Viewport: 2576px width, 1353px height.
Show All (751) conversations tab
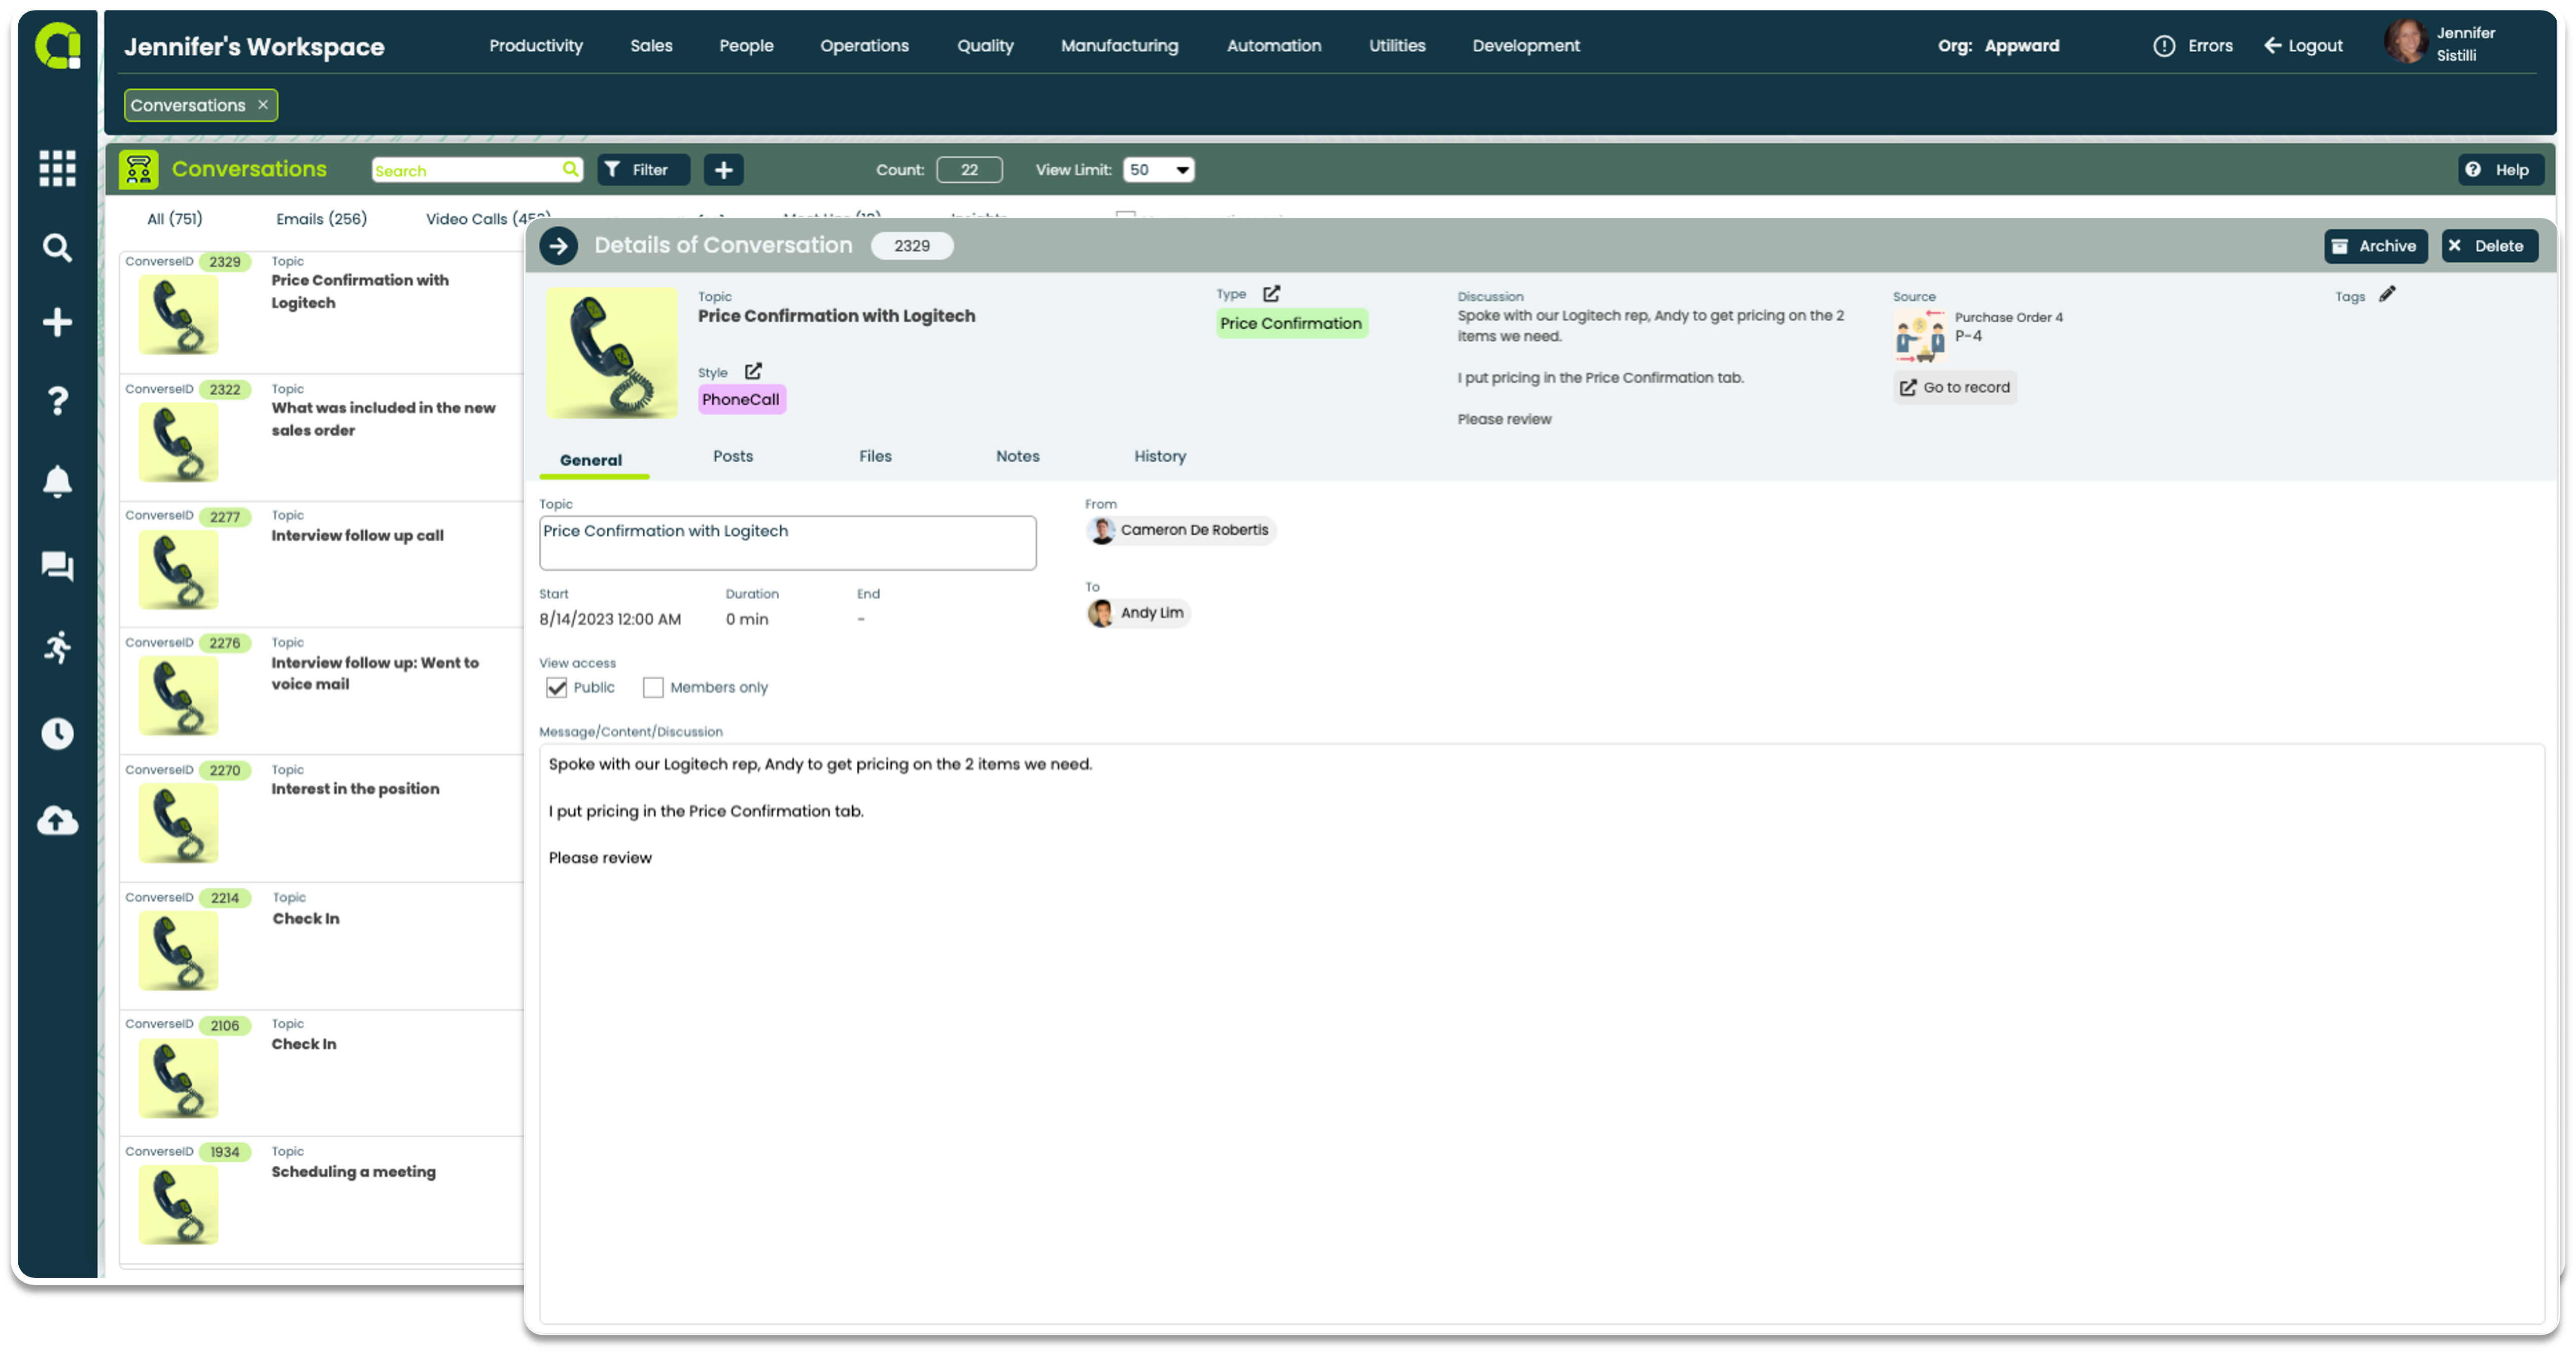[x=174, y=218]
